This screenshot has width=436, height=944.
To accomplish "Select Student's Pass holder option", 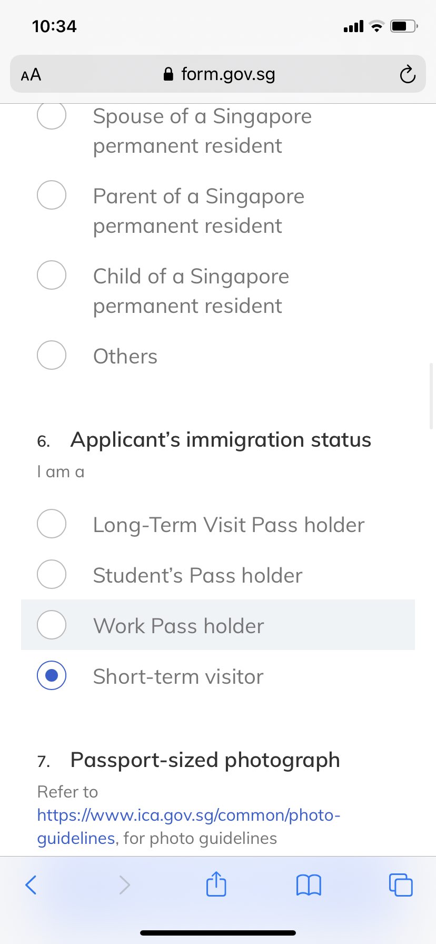I will 52,574.
